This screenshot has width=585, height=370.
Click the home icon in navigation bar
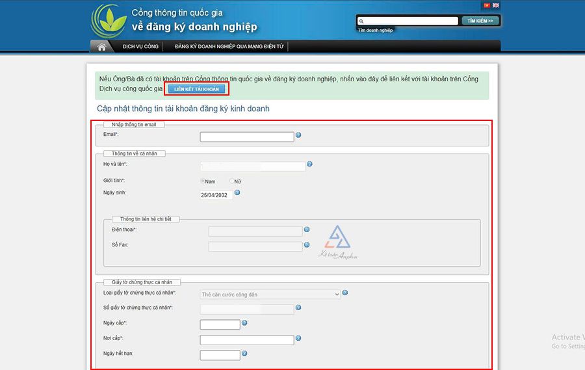(101, 47)
